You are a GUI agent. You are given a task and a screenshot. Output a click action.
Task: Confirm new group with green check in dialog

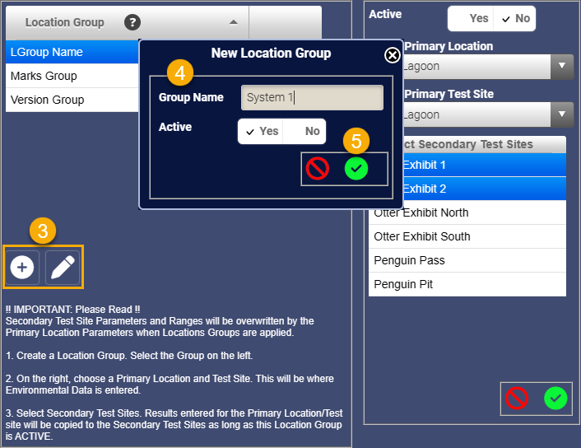(356, 169)
